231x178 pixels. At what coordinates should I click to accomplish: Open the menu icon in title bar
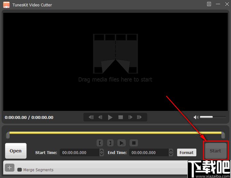coord(209,4)
